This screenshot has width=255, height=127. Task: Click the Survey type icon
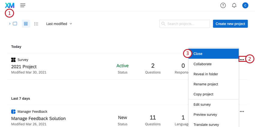point(13,60)
